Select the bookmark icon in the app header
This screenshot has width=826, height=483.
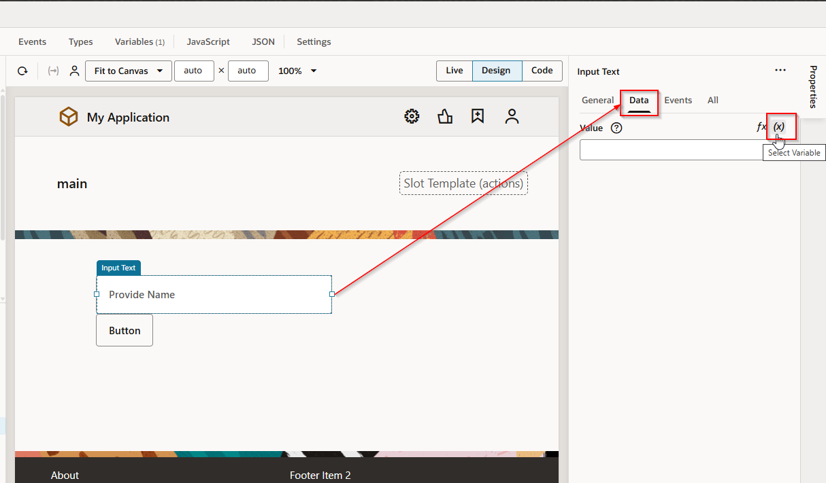tap(477, 116)
